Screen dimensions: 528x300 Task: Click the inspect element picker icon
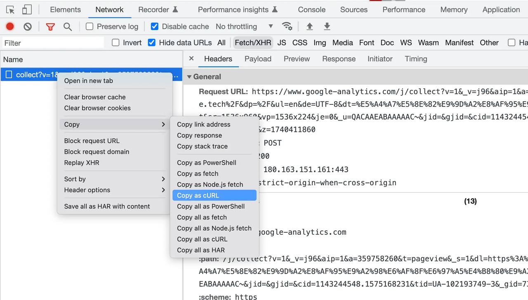[x=10, y=10]
